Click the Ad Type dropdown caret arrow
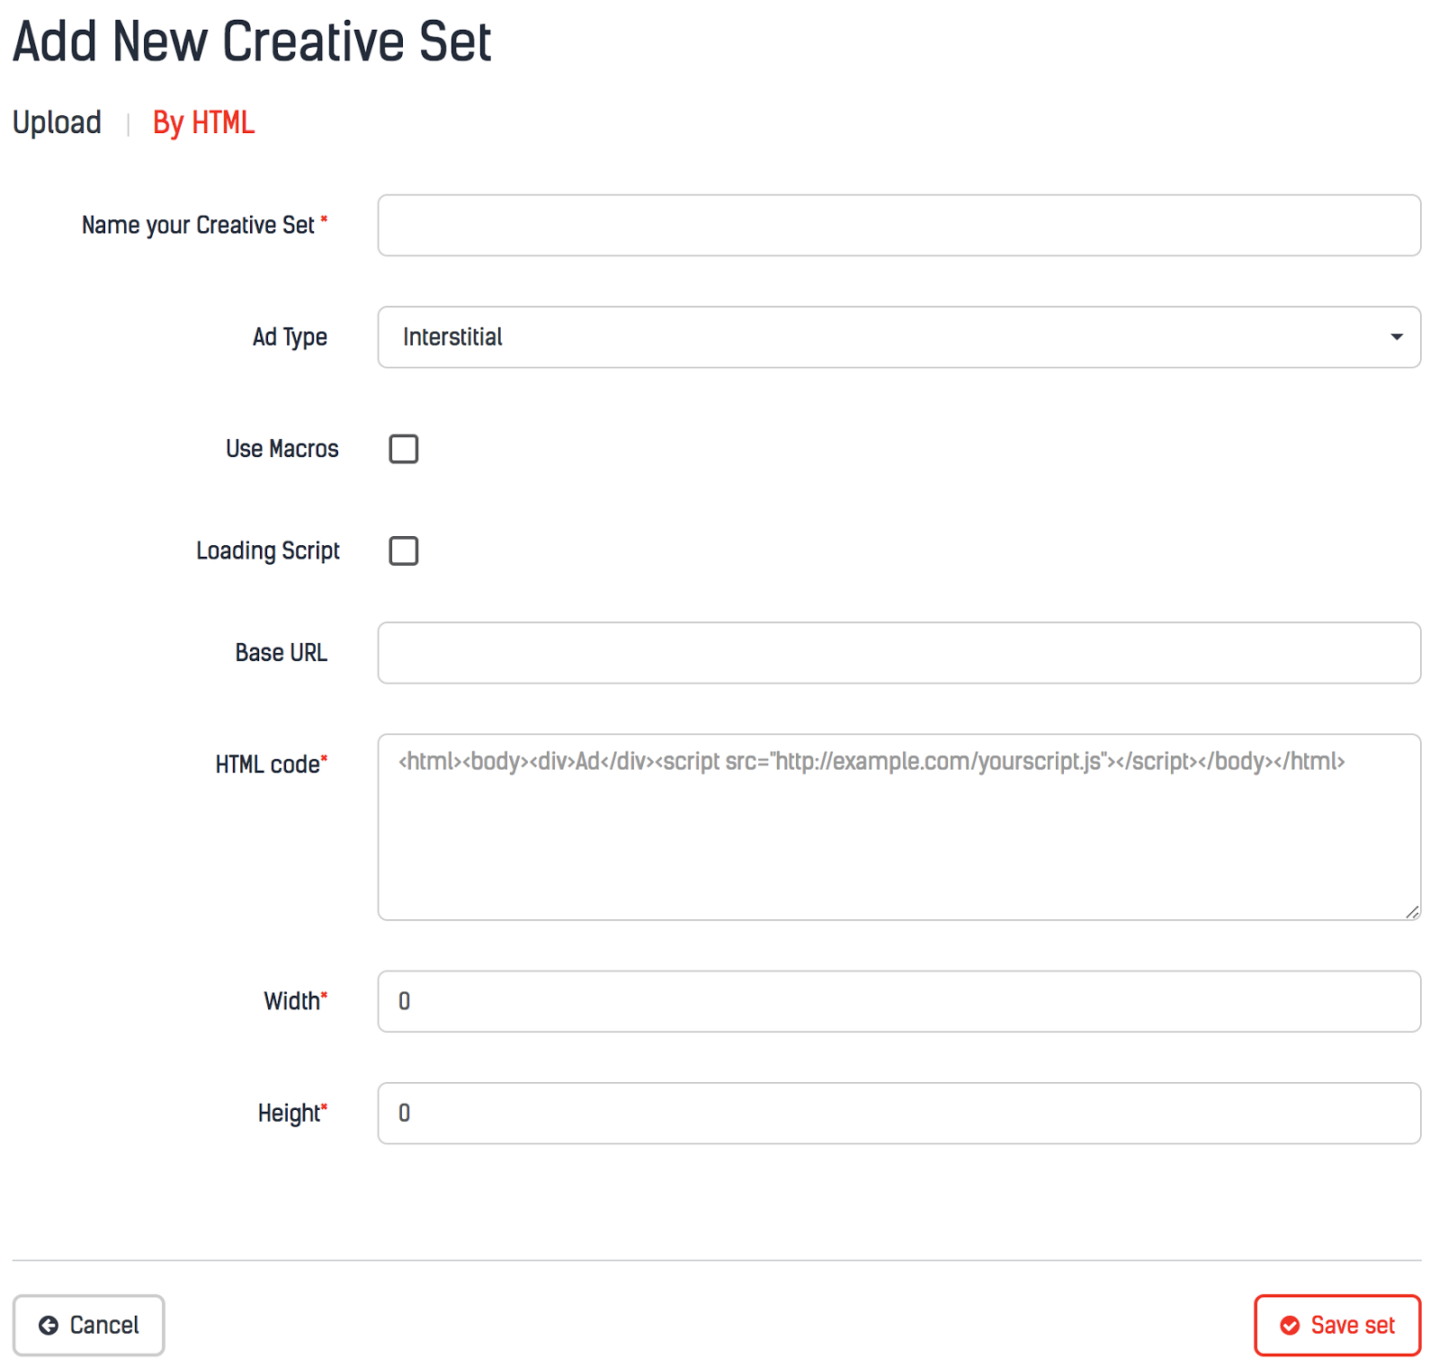This screenshot has height=1369, width=1439. tap(1396, 337)
